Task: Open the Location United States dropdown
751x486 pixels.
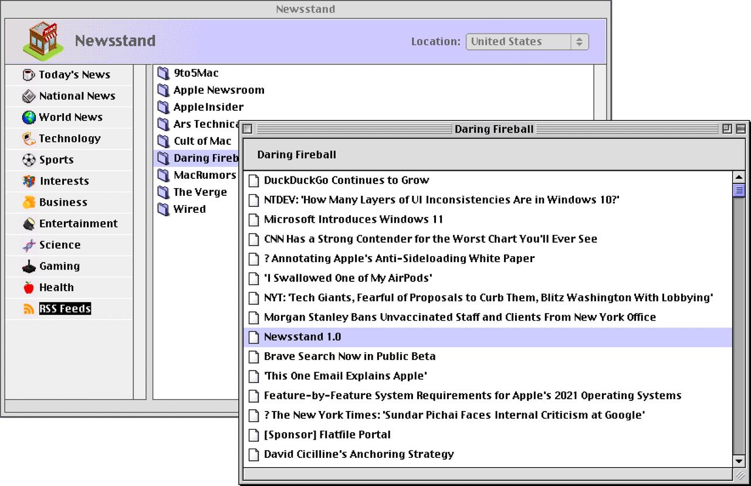Action: click(x=527, y=42)
